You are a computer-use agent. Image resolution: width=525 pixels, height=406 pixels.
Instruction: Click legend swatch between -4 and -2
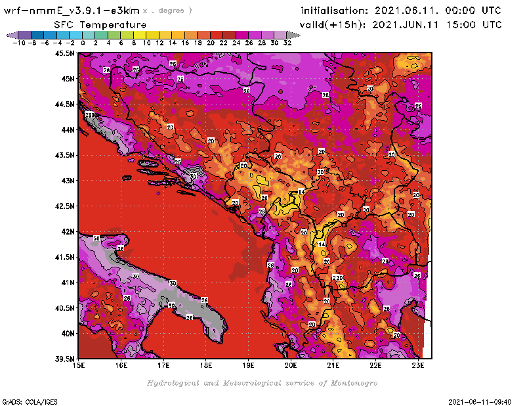63,35
